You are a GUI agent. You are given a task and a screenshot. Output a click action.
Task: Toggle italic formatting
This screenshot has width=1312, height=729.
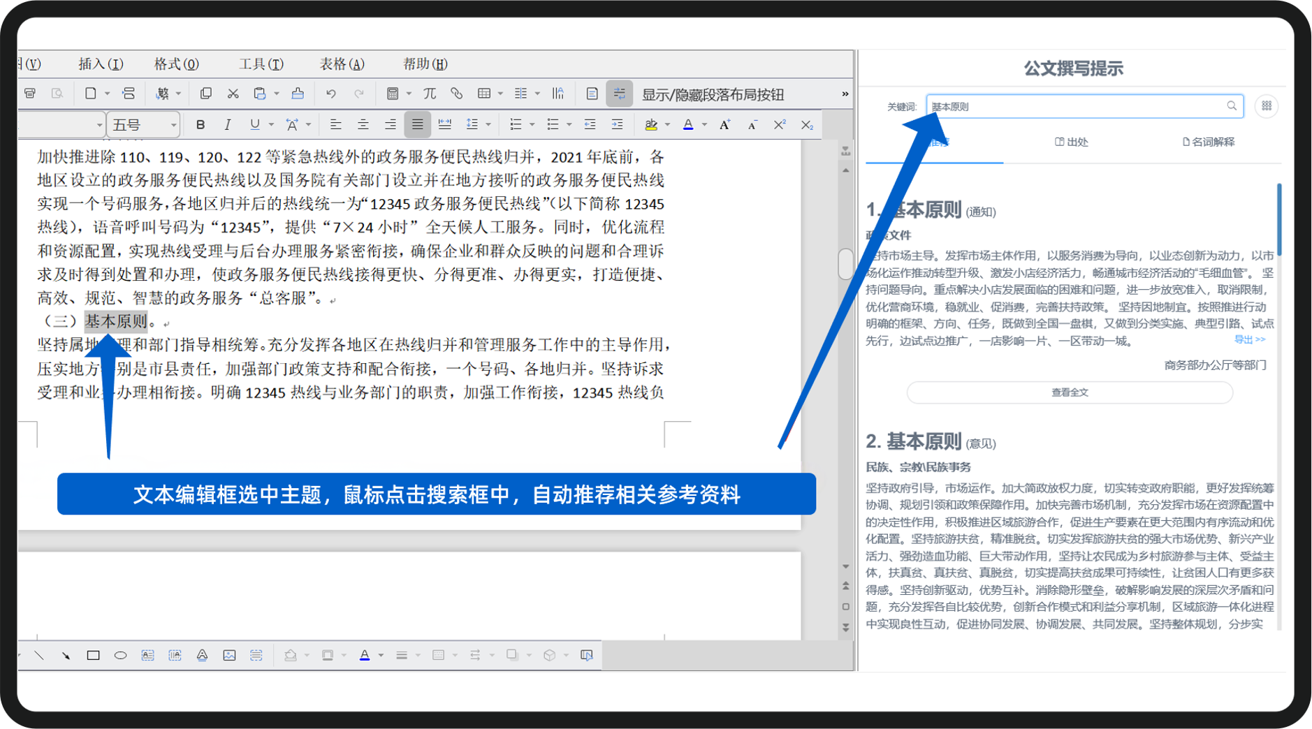coord(227,125)
